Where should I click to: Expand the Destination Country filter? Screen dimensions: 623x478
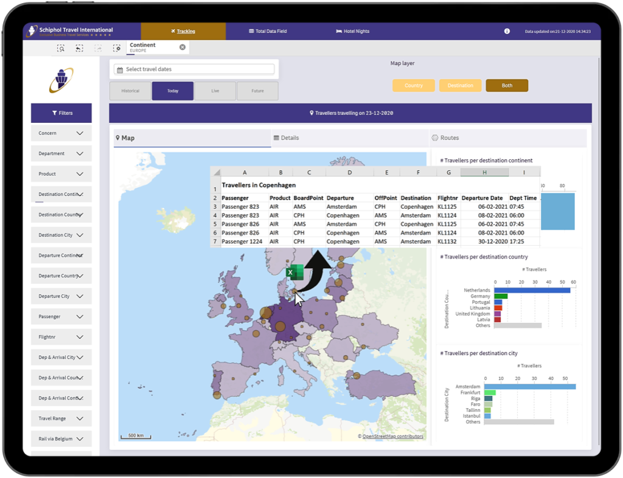click(61, 215)
